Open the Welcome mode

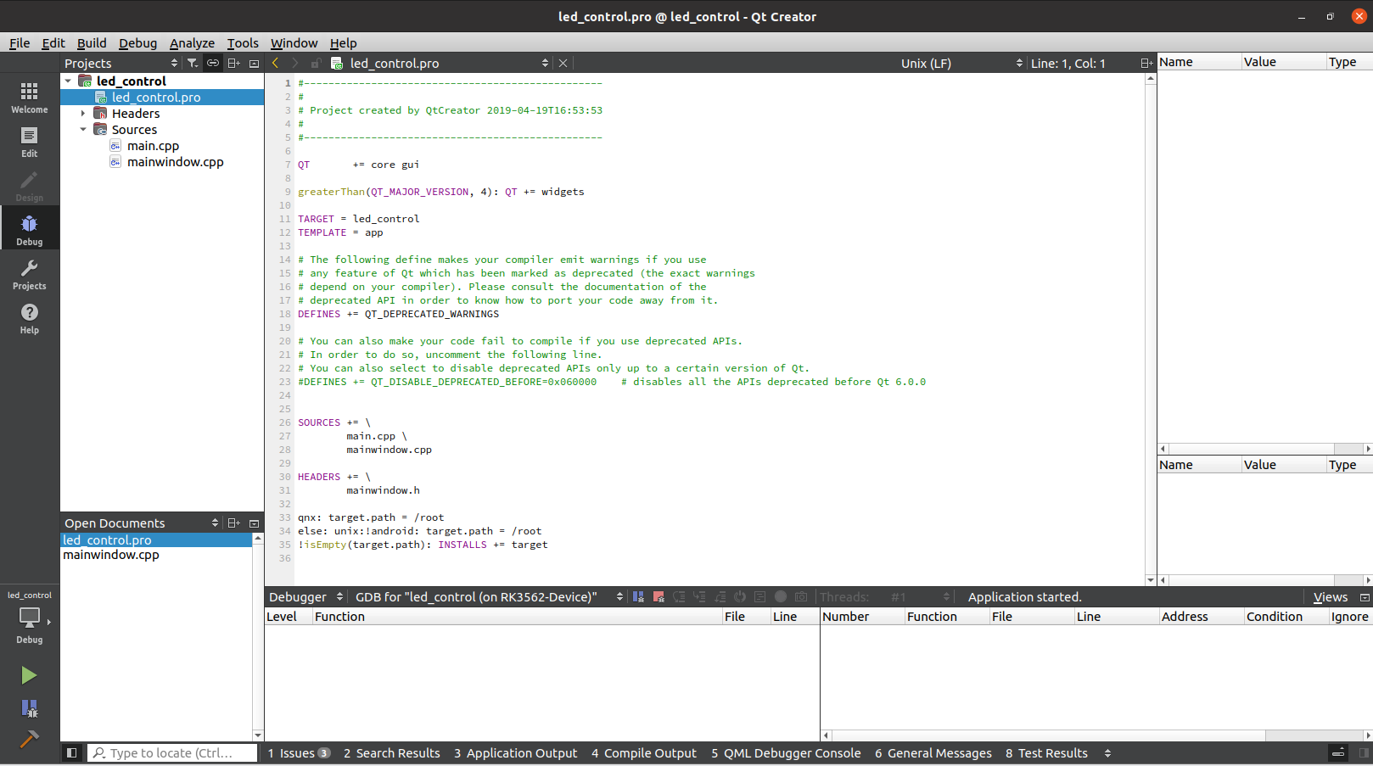(x=30, y=97)
